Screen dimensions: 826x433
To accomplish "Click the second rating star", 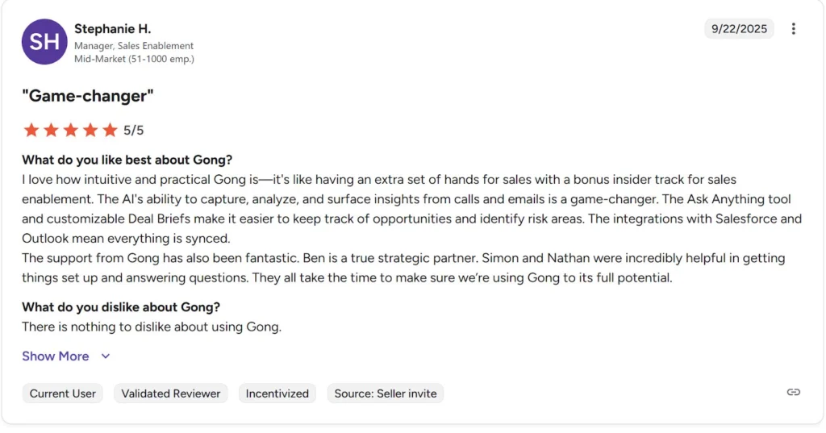I will point(51,130).
